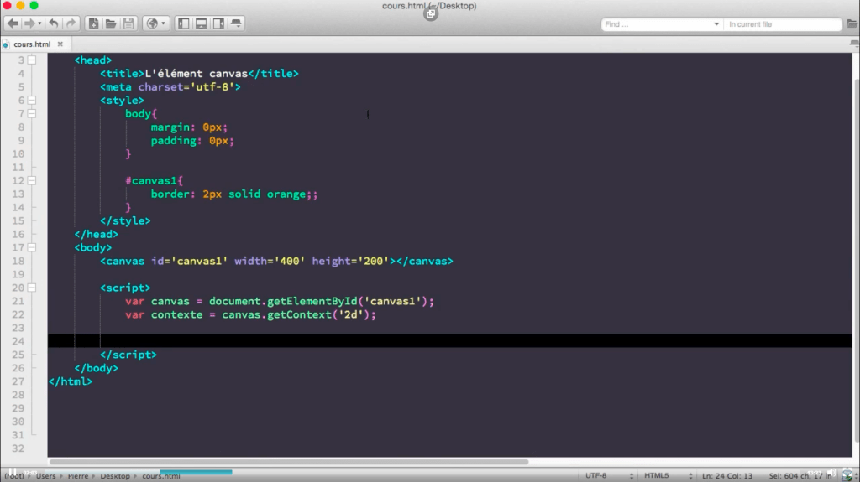Open the Users breadcrumb
Image resolution: width=860 pixels, height=482 pixels.
(x=46, y=476)
